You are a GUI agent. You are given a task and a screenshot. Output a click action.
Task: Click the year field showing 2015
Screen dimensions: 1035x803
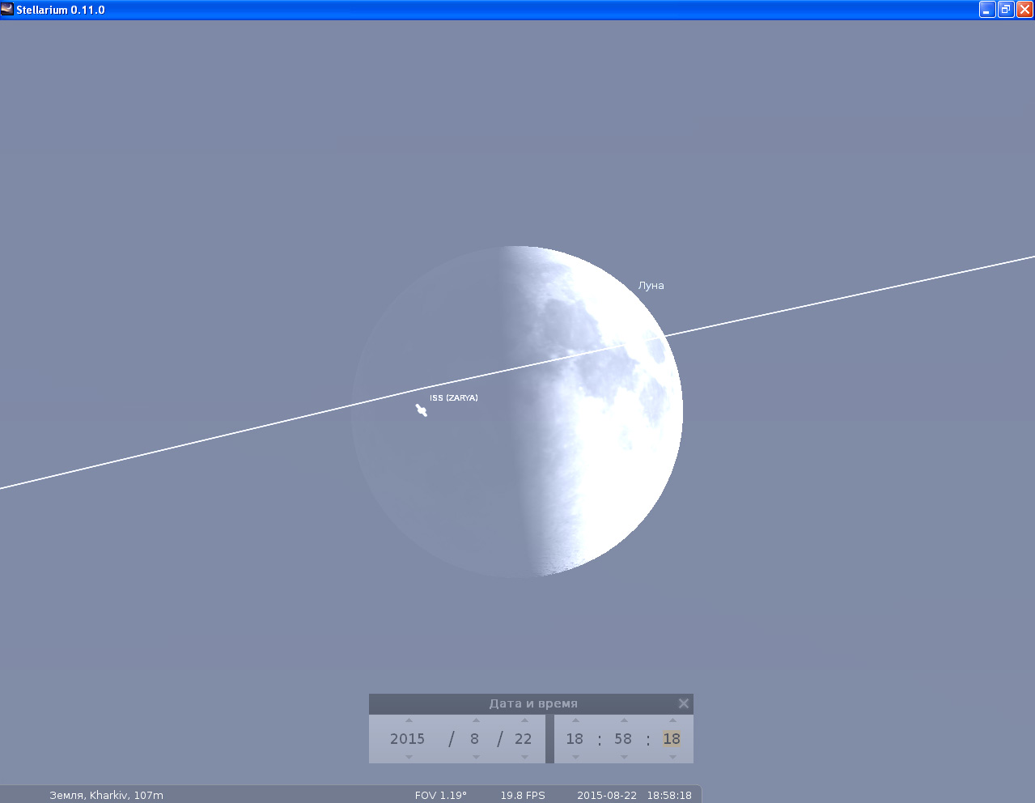407,739
